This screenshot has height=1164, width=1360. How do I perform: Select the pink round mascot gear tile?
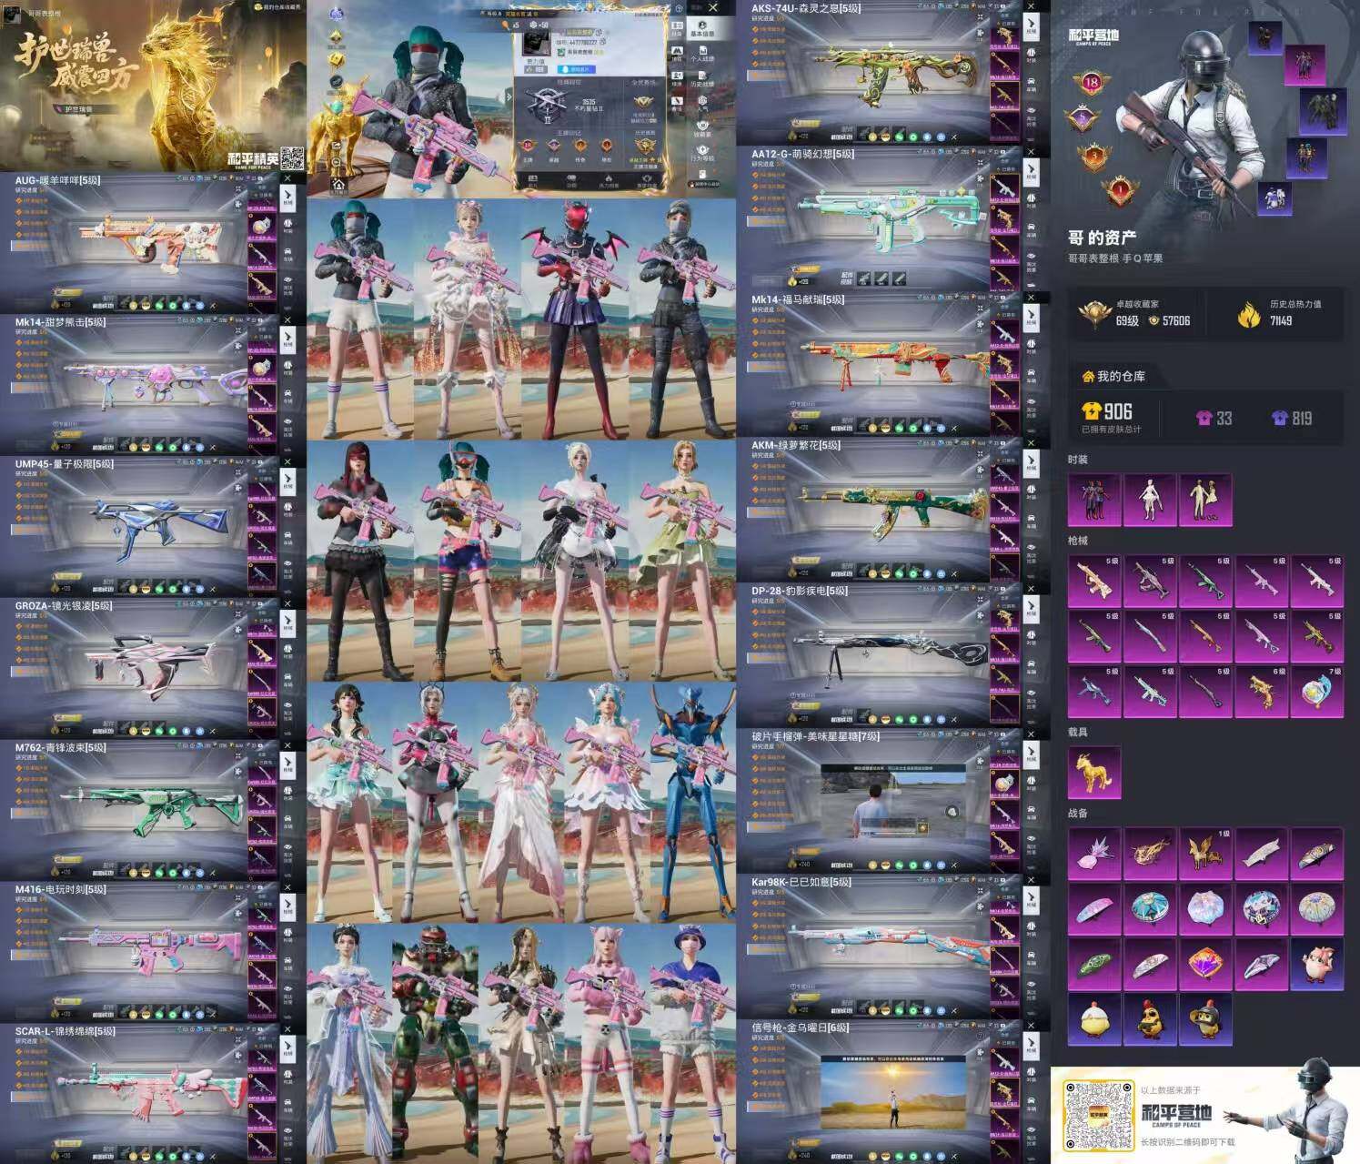click(1316, 964)
